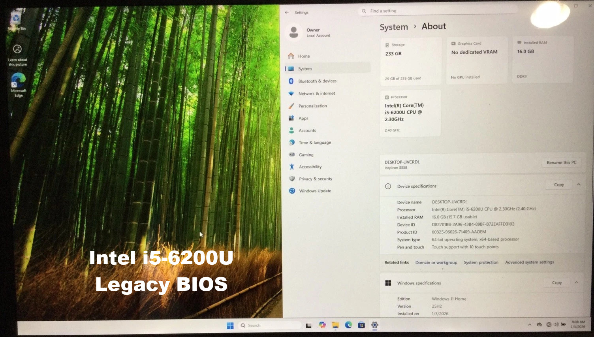Select the Device ID value text
This screenshot has height=337, width=594.
(473, 224)
